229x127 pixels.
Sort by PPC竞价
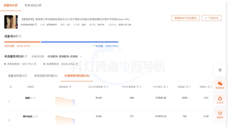[167, 87]
